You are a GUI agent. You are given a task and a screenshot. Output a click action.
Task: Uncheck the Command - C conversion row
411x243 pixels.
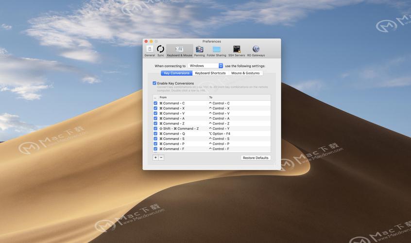(x=155, y=103)
